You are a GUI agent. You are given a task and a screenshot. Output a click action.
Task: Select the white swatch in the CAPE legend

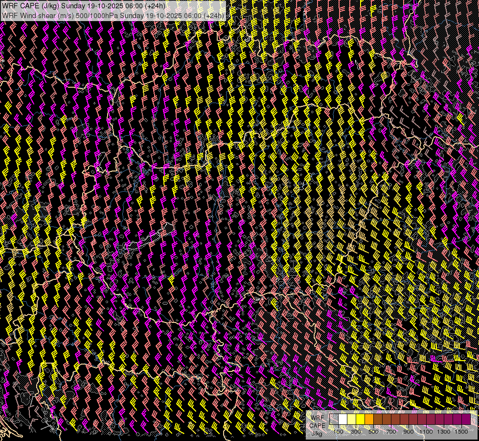click(x=343, y=419)
